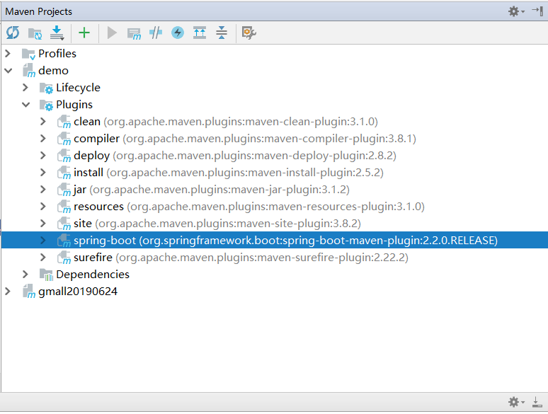Click the deploy plugin icon

(x=64, y=156)
